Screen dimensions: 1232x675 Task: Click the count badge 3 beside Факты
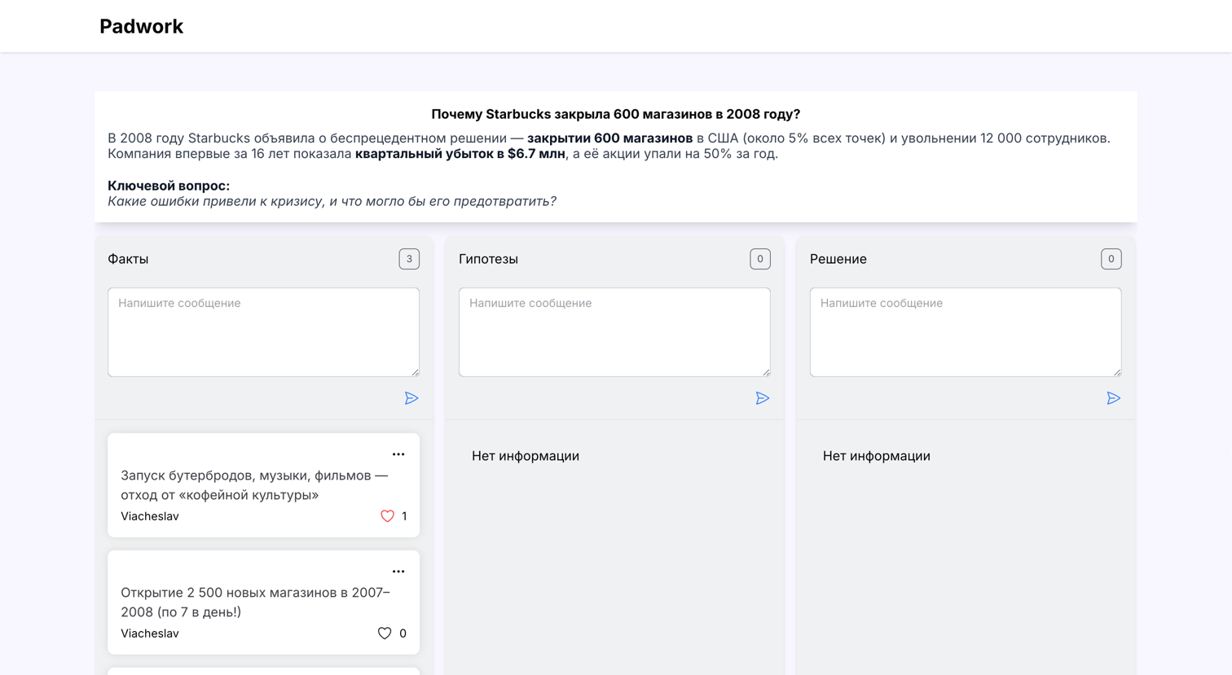click(409, 259)
